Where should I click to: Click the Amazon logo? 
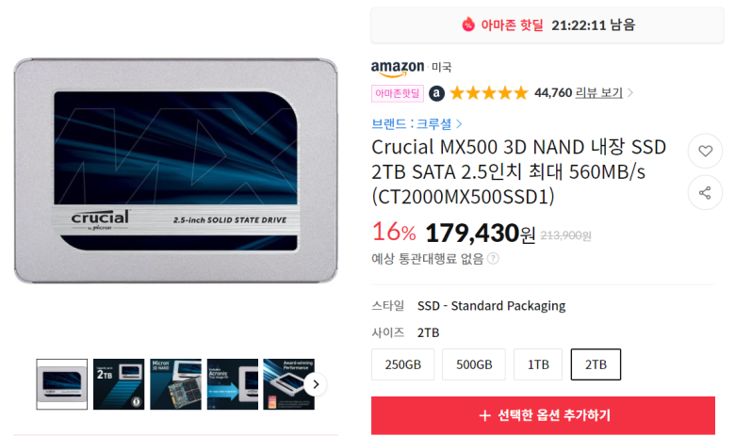[x=398, y=69]
